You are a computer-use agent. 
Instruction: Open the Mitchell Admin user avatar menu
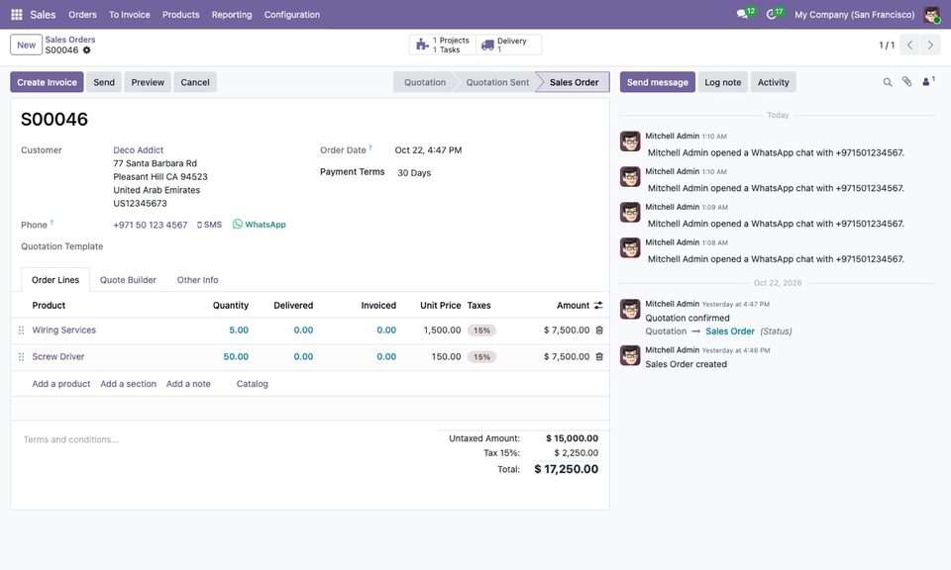tap(931, 15)
